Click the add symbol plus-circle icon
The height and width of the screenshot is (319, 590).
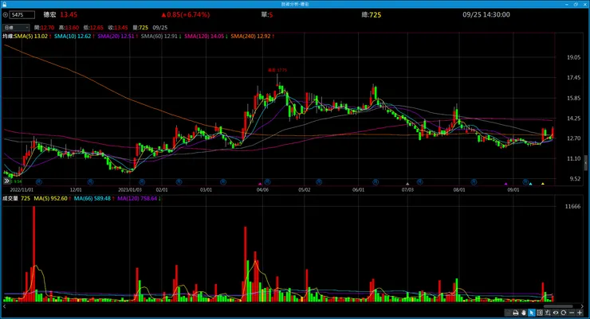tap(6, 15)
